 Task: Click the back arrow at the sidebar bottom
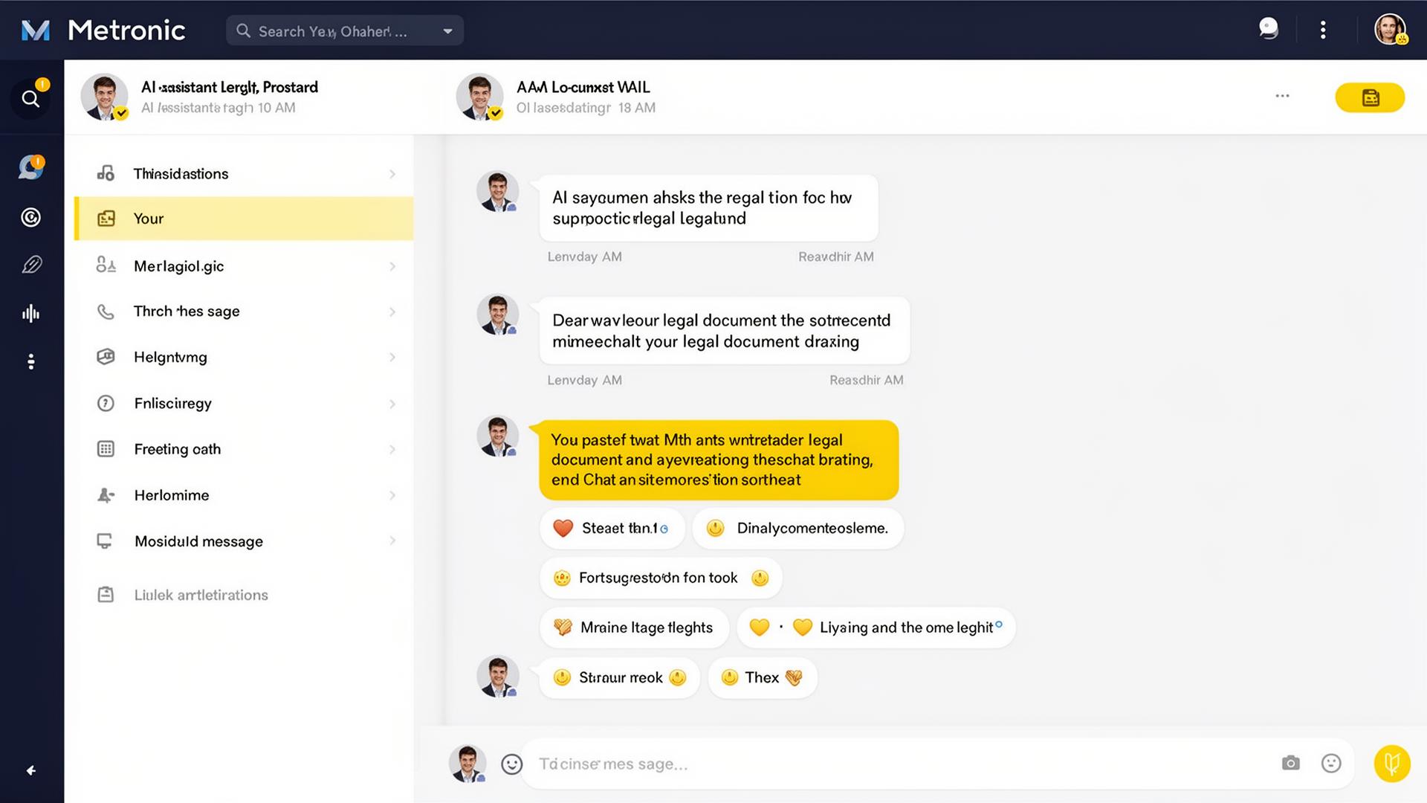click(x=30, y=771)
